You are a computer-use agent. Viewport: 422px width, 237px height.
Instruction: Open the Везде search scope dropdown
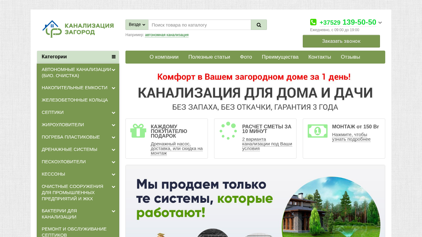tap(137, 25)
